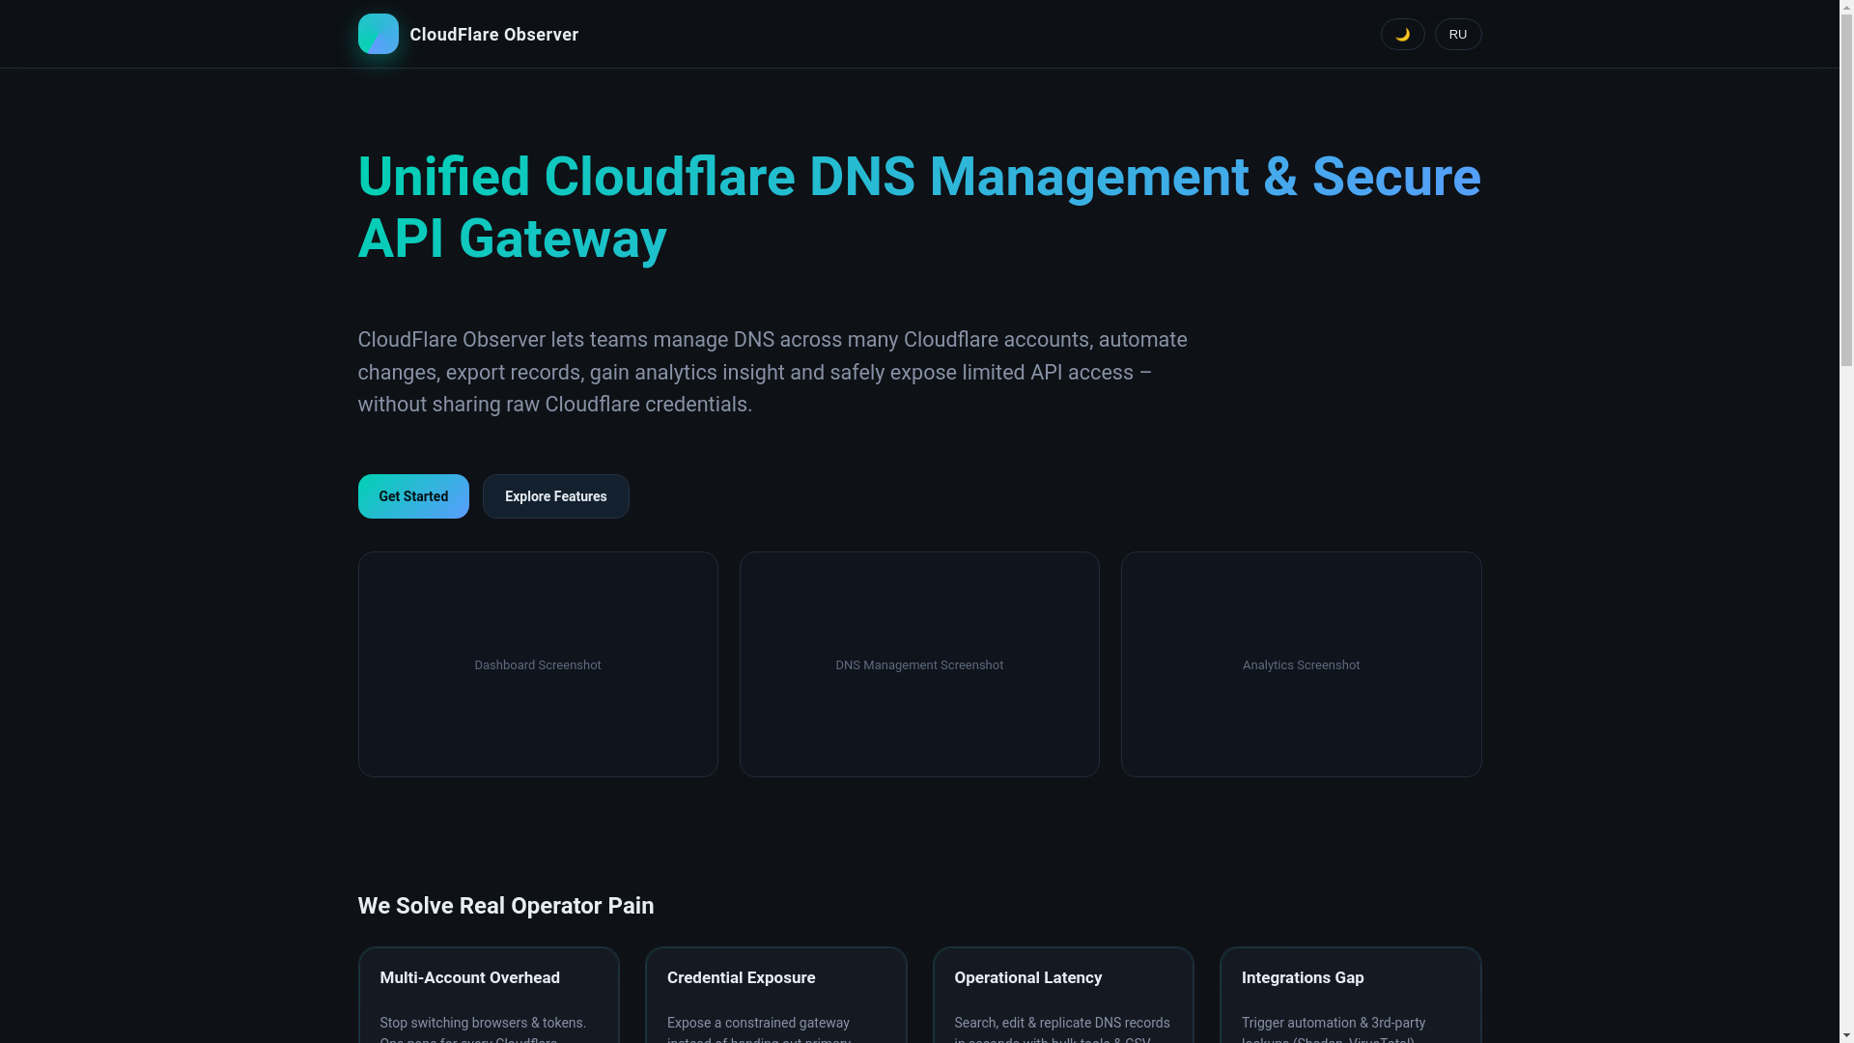This screenshot has height=1043, width=1854.
Task: Select the Integrations Gap card
Action: 1351,995
